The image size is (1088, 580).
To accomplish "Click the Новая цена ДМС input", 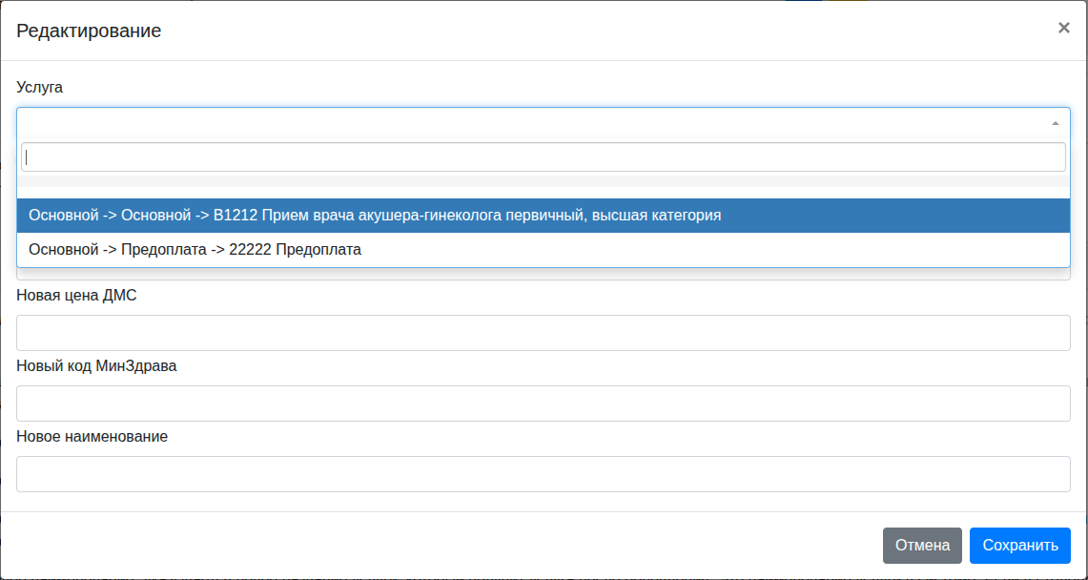I will (x=543, y=333).
